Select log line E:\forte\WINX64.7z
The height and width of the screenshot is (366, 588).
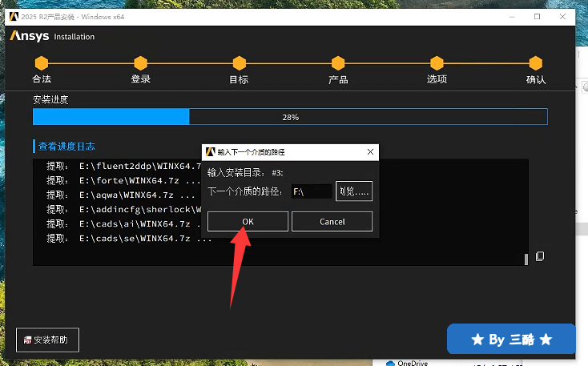(x=123, y=180)
